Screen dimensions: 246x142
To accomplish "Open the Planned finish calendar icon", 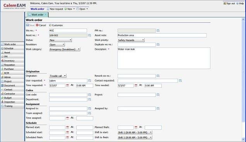I will coord(136,127).
